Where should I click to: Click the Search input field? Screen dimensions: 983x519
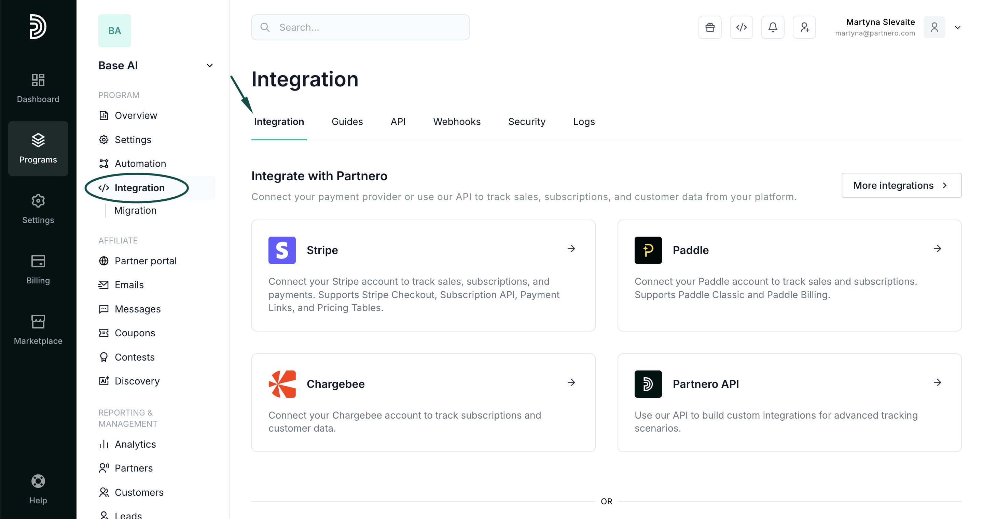(360, 27)
